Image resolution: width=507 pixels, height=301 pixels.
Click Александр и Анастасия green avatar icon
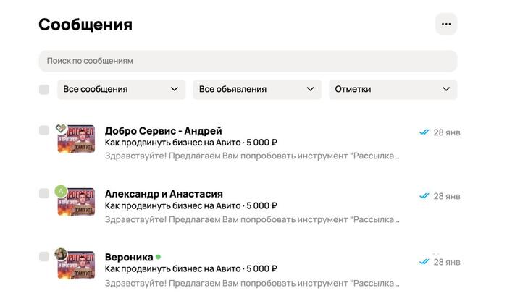tap(61, 191)
